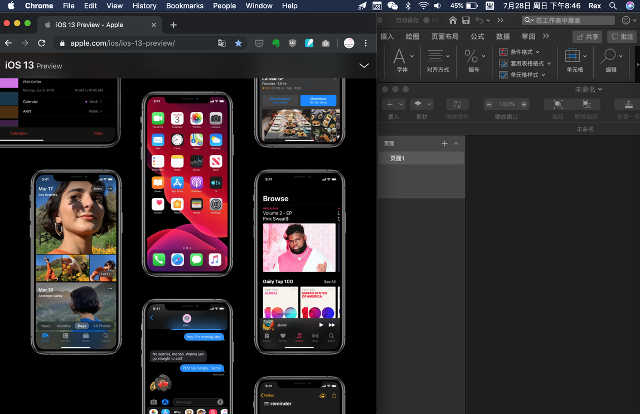This screenshot has width=640, height=414.
Task: Switch to Review (审阅) tab
Action: click(528, 36)
